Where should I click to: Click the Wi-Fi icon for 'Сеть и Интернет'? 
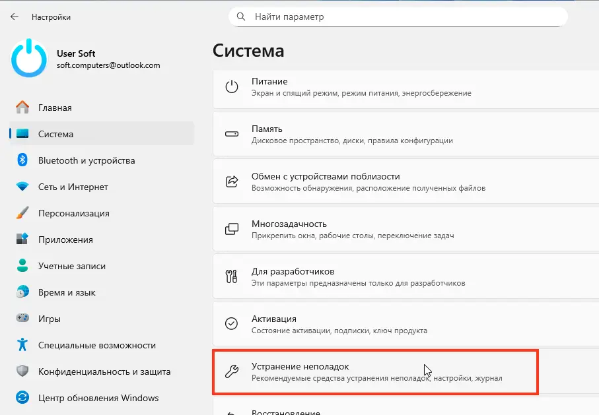click(22, 187)
